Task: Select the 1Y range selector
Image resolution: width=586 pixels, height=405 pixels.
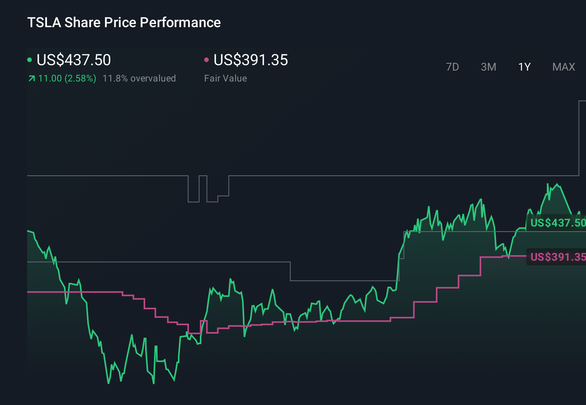Action: coord(524,67)
